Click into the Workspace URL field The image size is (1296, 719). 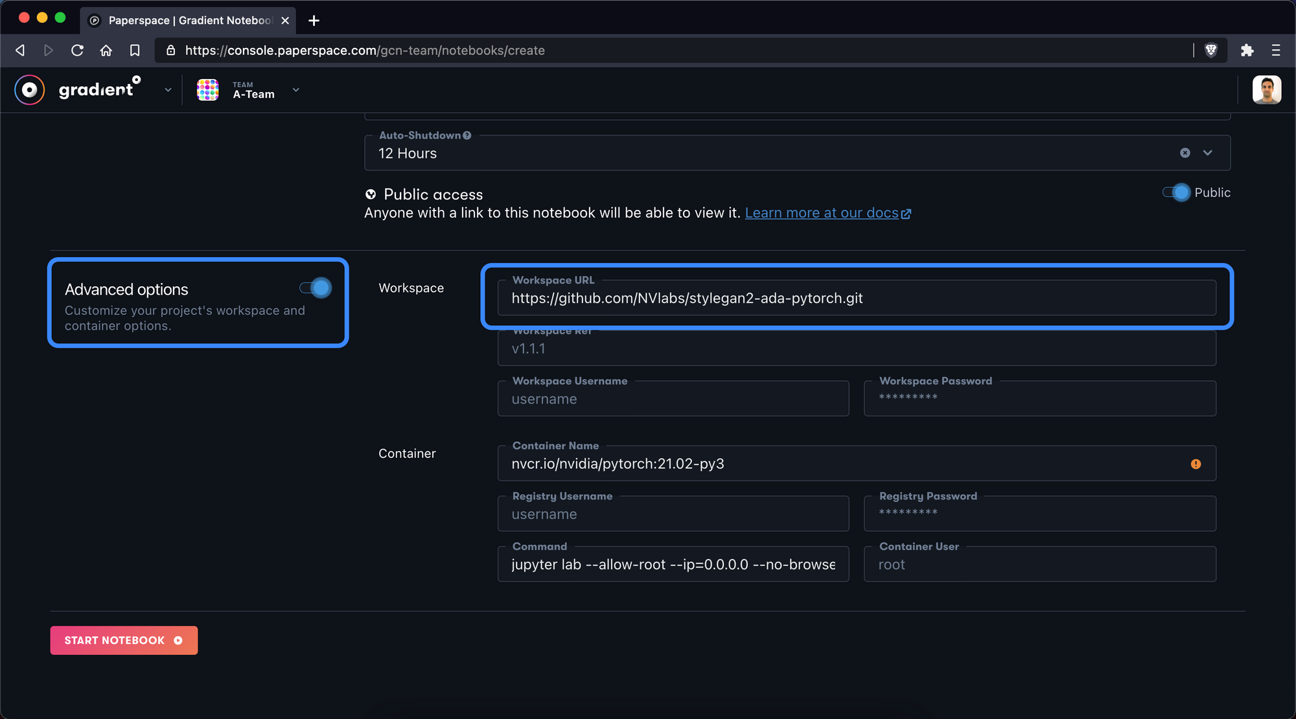point(855,299)
